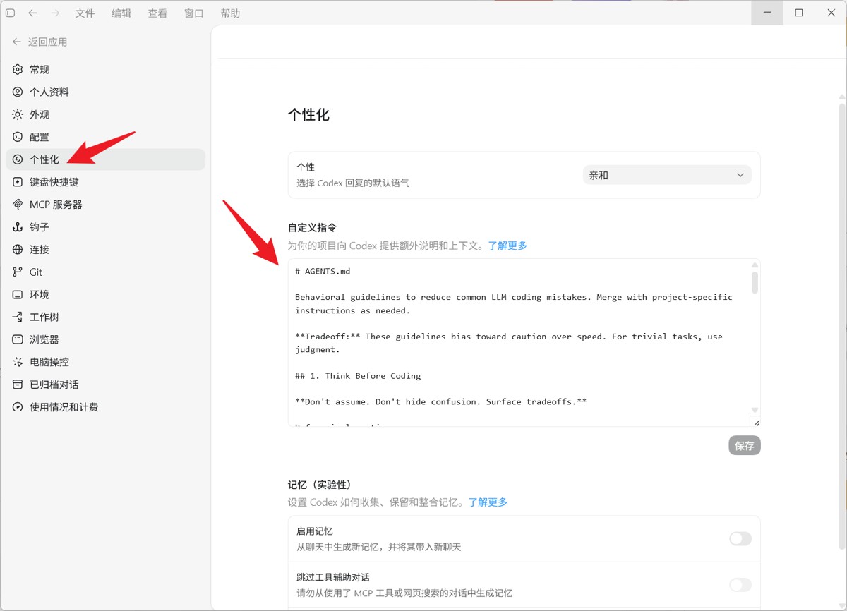Open the 窗口 menu
Image resolution: width=847 pixels, height=611 pixels.
pyautogui.click(x=194, y=13)
